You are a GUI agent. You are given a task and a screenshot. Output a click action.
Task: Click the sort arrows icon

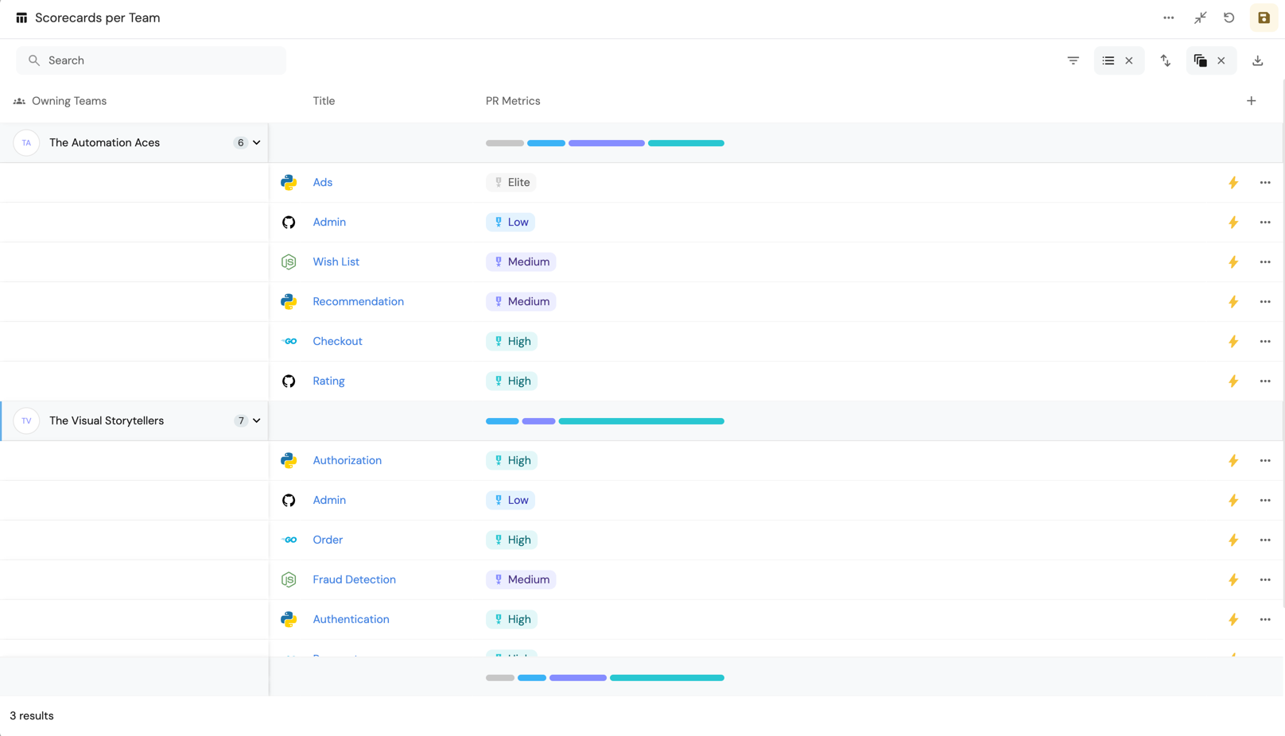pos(1165,60)
